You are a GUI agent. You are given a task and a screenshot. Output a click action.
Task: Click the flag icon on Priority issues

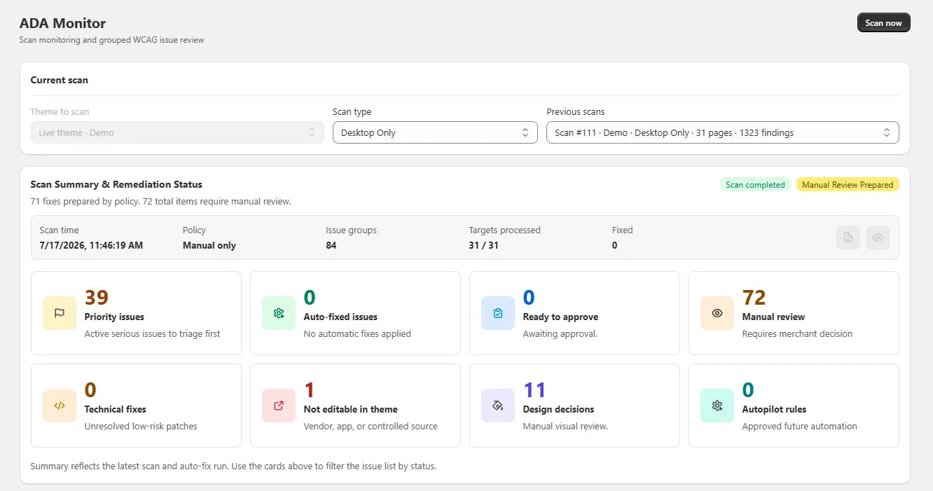tap(60, 313)
